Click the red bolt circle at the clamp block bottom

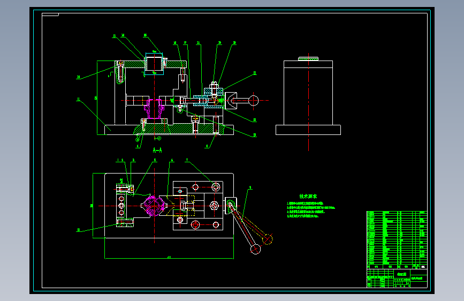coord(195,225)
